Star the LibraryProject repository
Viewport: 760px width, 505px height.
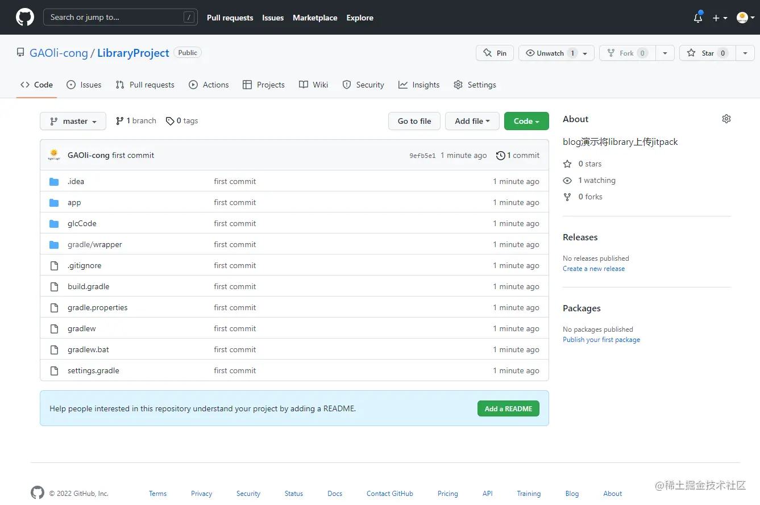coord(707,53)
